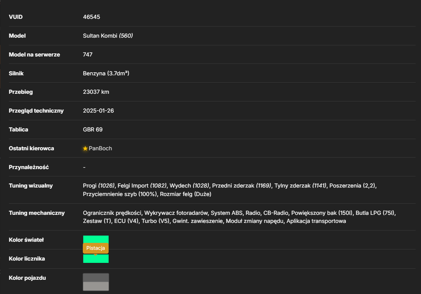Screen dimensions: 421x294
Task: Click the gold star next to PanBoch
Action: [x=85, y=148]
